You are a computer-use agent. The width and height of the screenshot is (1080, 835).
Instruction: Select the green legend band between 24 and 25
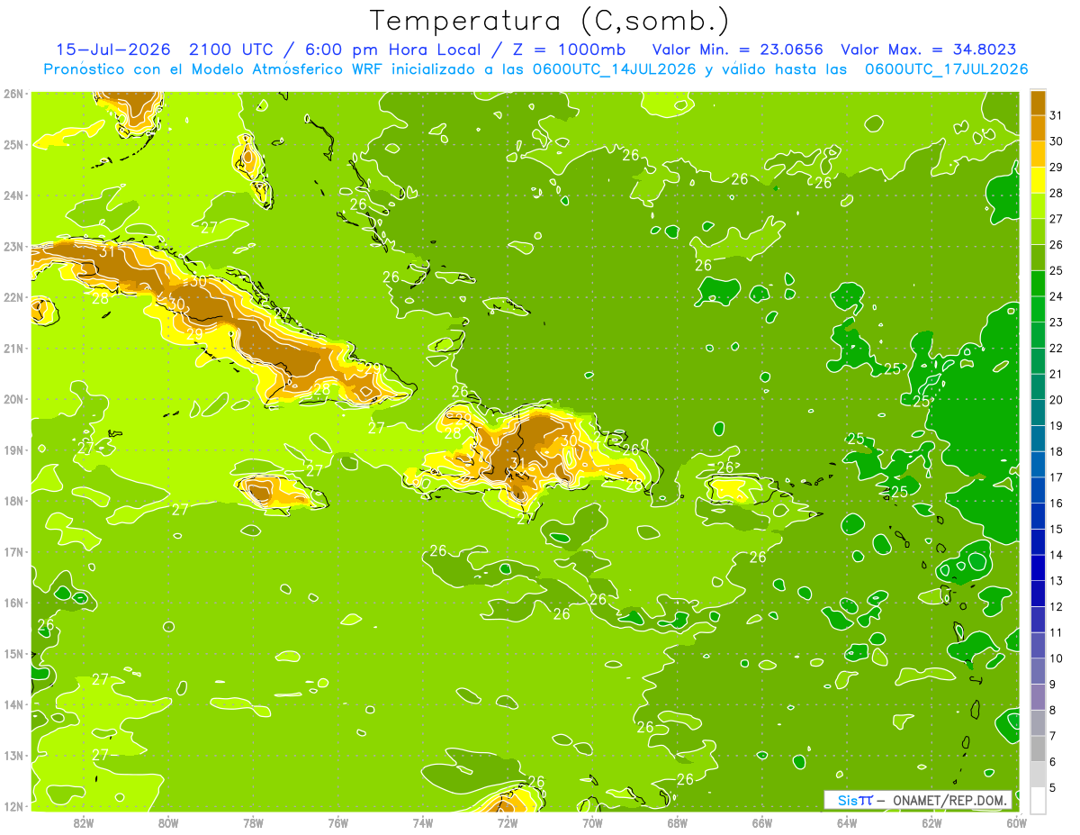pos(1039,283)
